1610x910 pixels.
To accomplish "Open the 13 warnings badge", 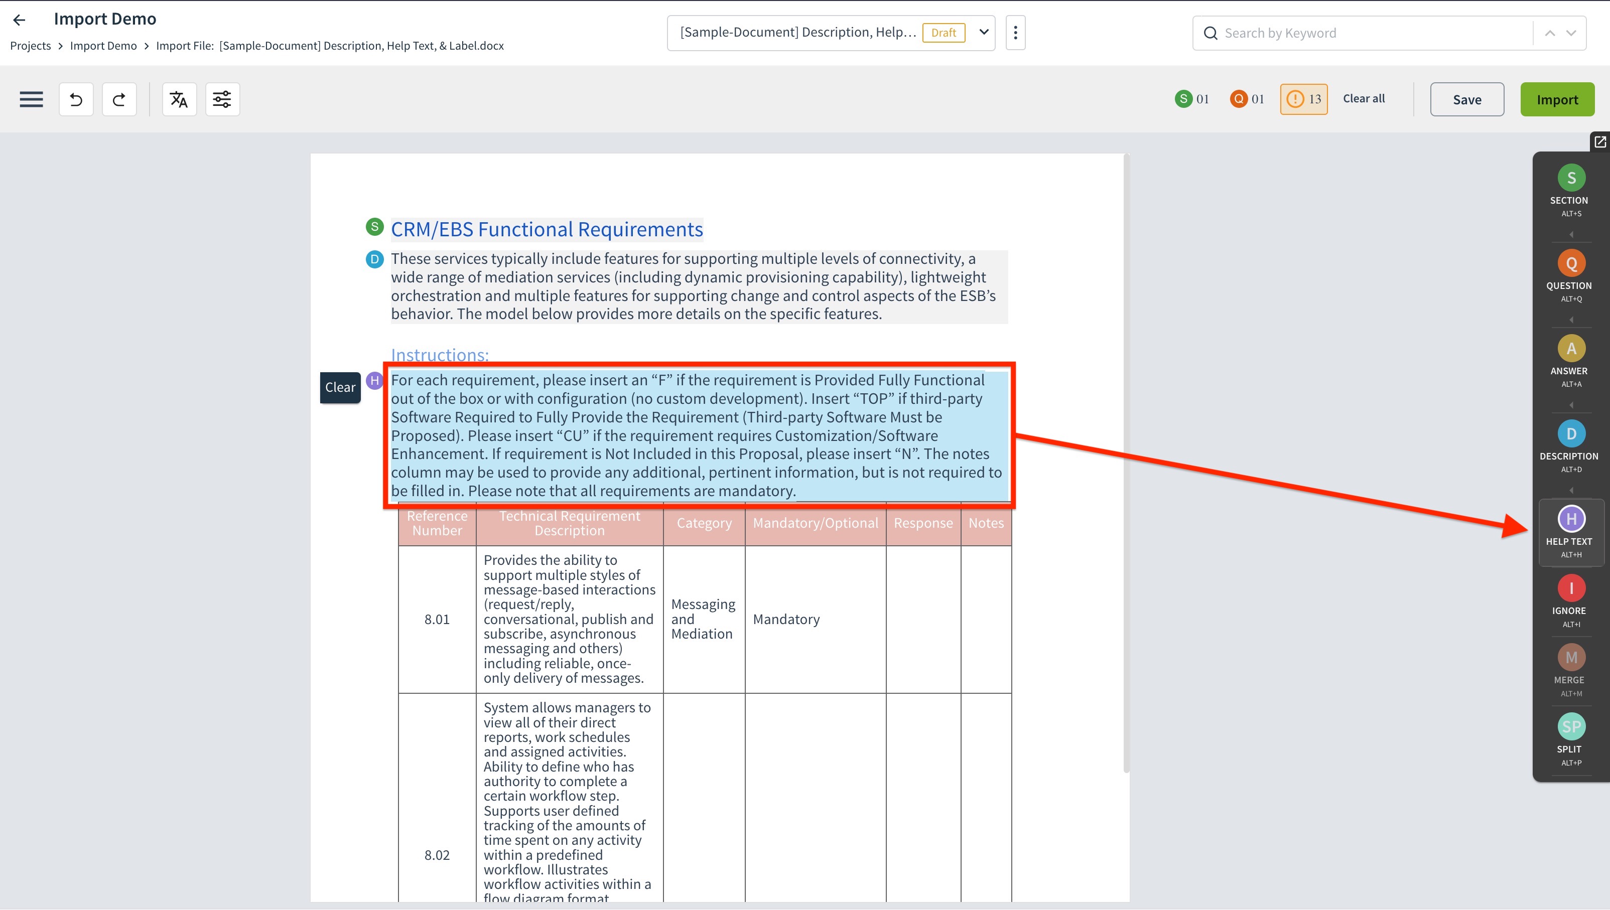I will coord(1304,99).
